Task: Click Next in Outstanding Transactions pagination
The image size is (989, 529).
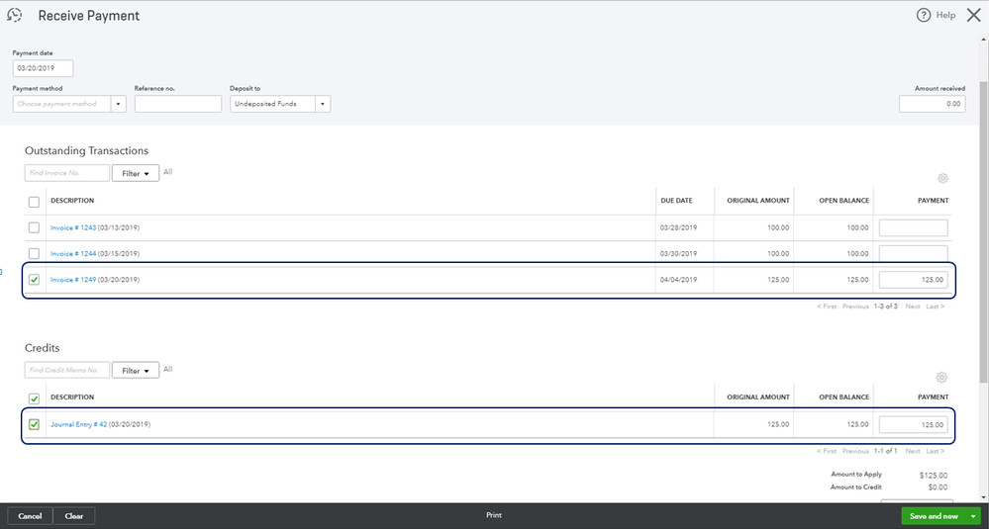Action: [912, 307]
